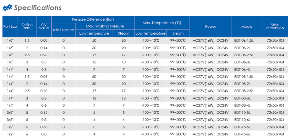Select the Main dimension column header

(x=275, y=26)
